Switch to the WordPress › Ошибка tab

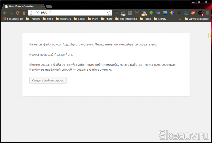pos(23,6)
